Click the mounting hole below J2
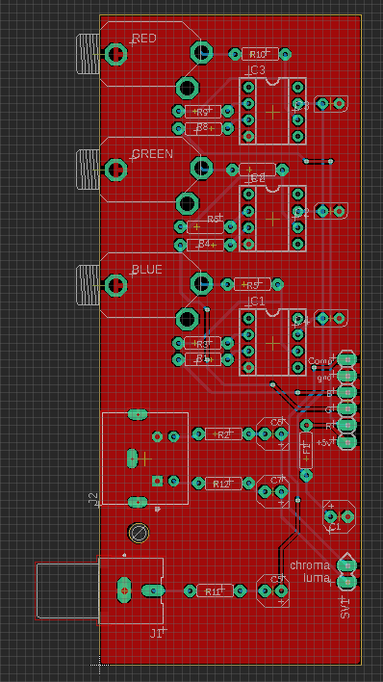 [139, 533]
